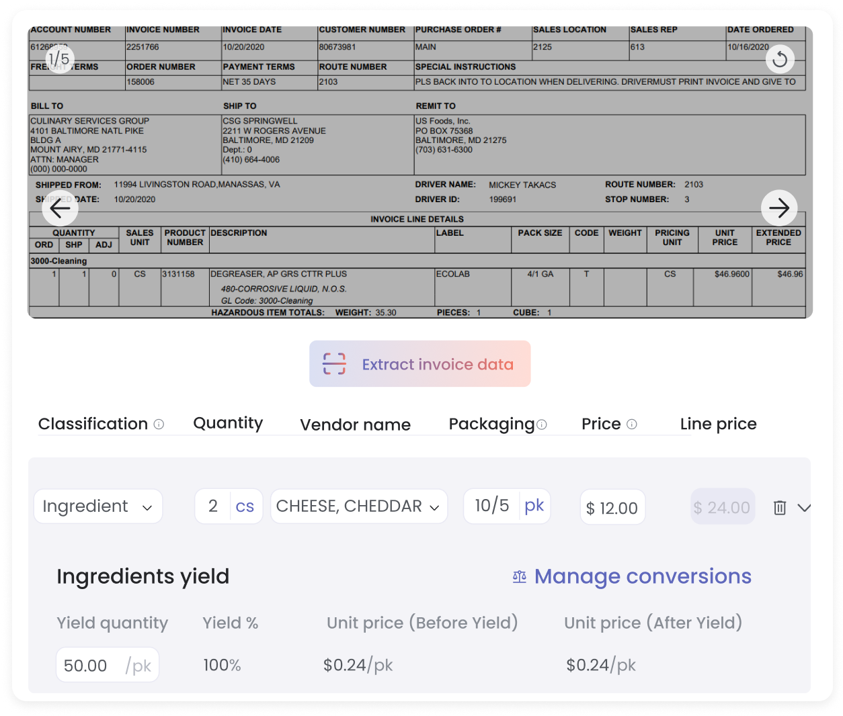Click the Extract invoice data button
This screenshot has width=843, height=716.
click(420, 364)
